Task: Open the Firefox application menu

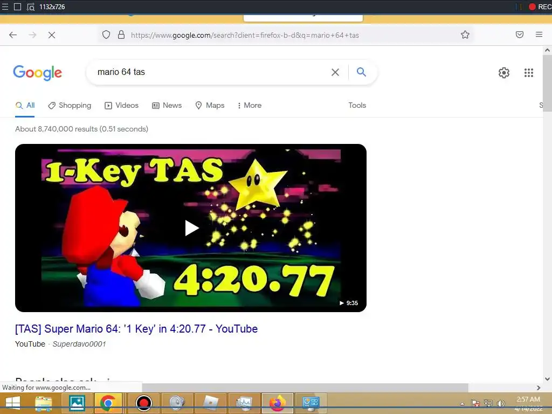Action: pyautogui.click(x=539, y=34)
